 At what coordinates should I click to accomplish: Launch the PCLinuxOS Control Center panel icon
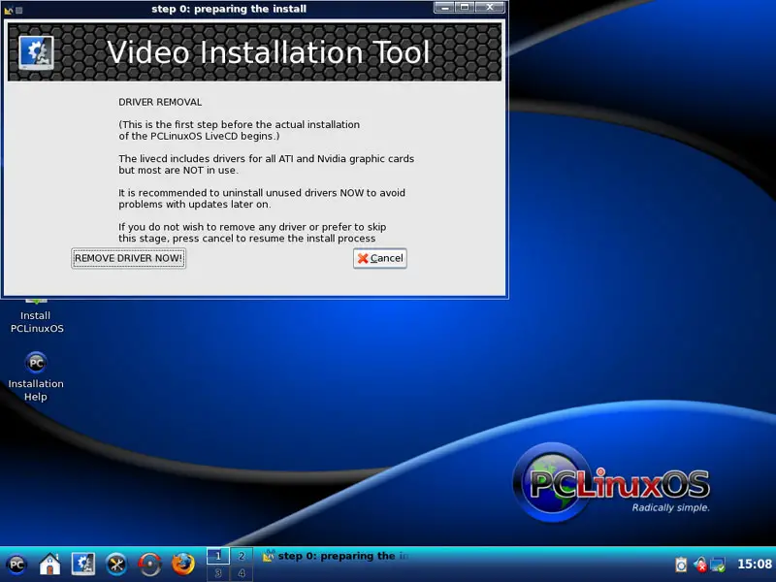coord(83,564)
